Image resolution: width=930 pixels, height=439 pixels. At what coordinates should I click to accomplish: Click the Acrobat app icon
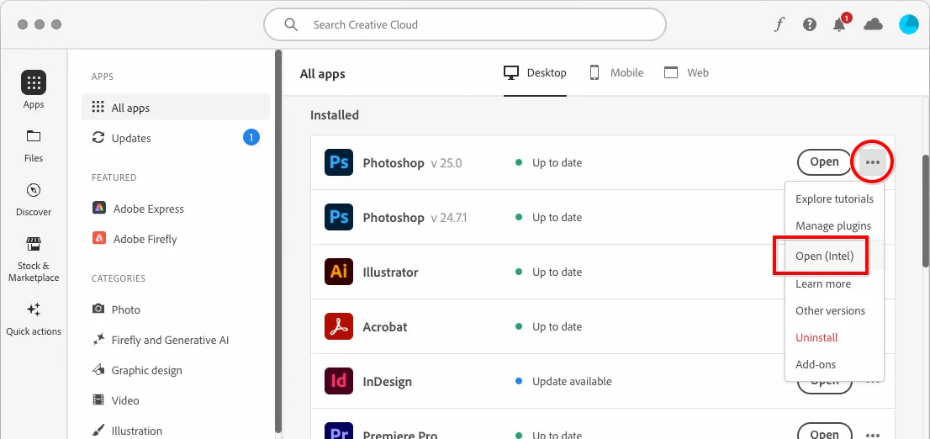[339, 326]
